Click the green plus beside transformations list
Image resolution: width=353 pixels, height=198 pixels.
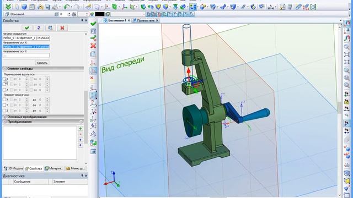pos(81,129)
